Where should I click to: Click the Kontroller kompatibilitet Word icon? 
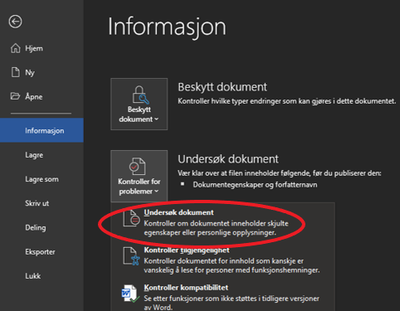click(x=130, y=294)
